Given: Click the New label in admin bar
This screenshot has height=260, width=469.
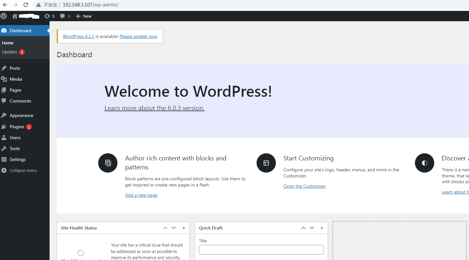Looking at the screenshot, I should pyautogui.click(x=87, y=16).
